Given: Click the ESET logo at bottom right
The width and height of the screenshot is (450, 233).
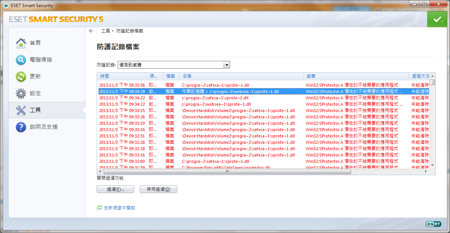Looking at the screenshot, I should (x=433, y=224).
